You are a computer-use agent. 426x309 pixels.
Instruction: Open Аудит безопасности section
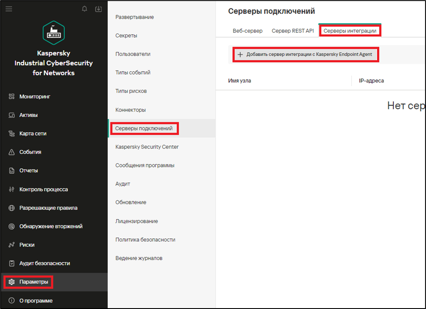click(44, 263)
